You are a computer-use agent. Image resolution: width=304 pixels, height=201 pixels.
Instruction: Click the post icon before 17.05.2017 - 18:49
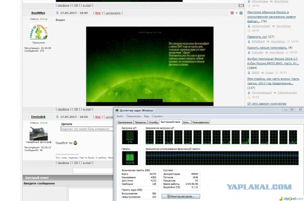[57, 13]
